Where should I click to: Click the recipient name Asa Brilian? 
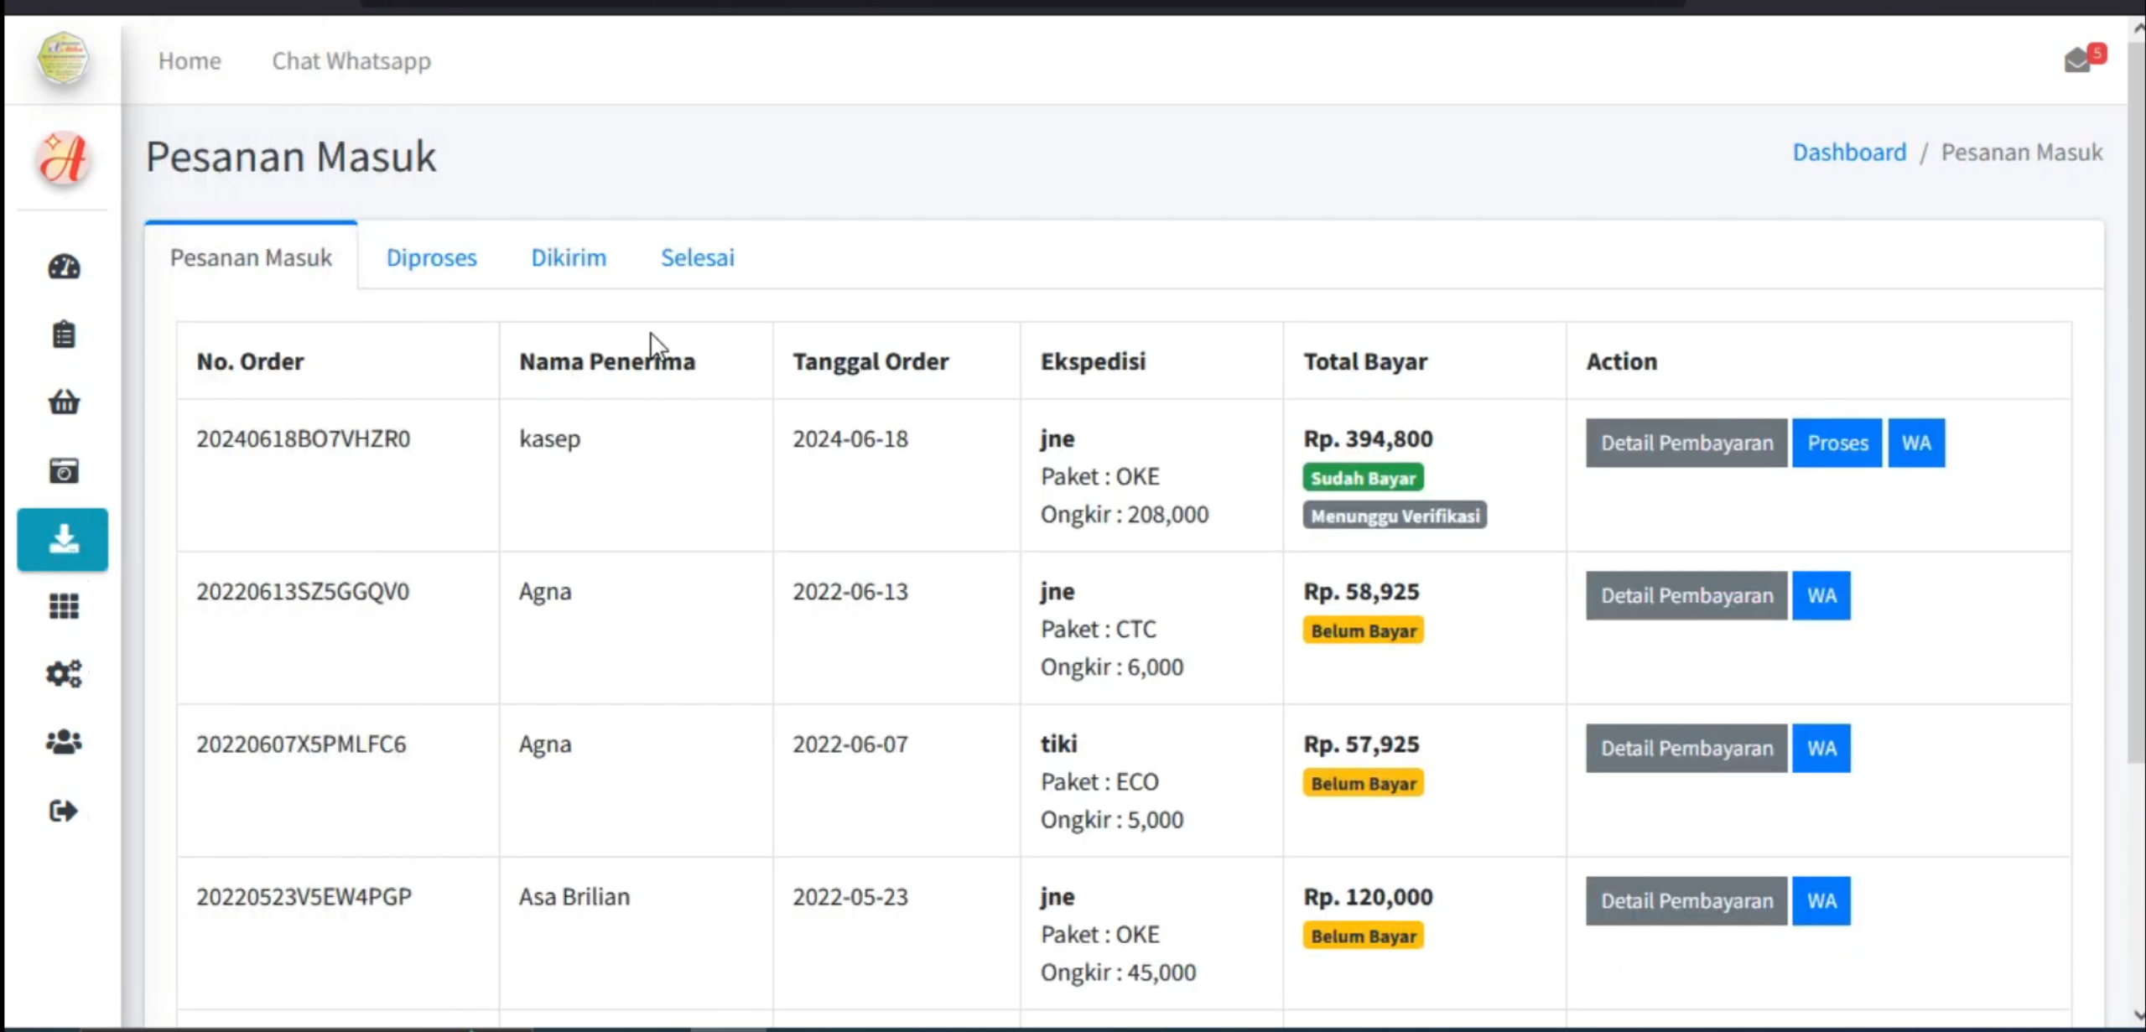click(x=574, y=896)
